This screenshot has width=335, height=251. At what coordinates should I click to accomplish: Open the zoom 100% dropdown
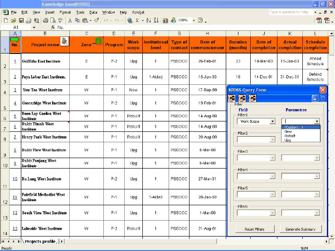tap(194, 20)
